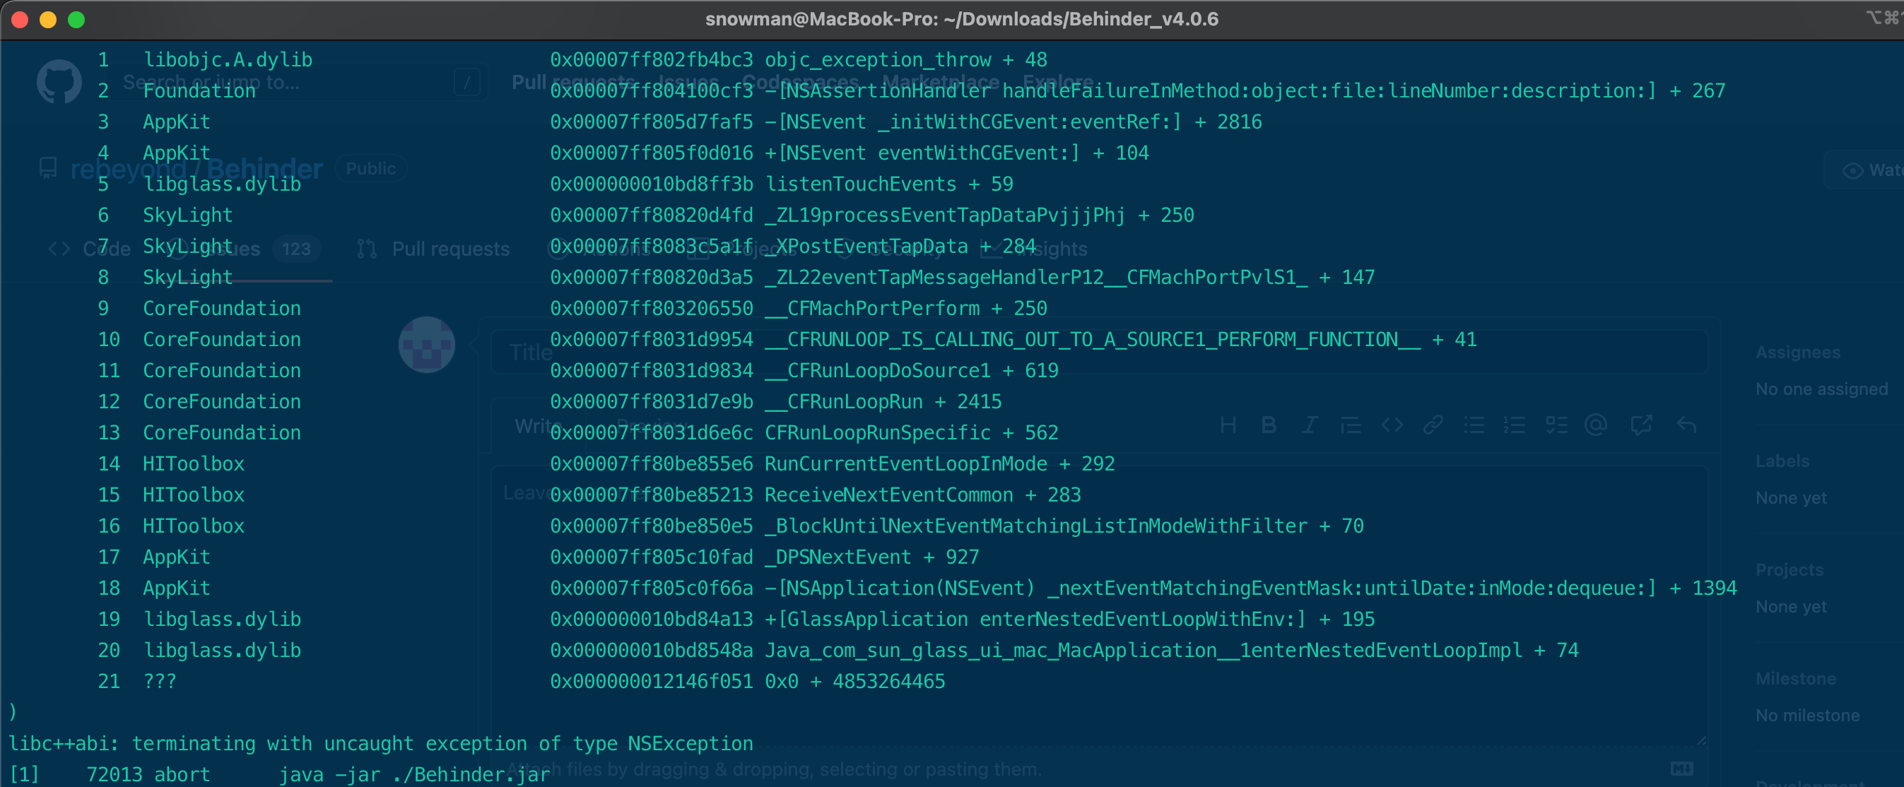This screenshot has width=1904, height=787.
Task: Open the Milestone selector
Action: tap(1796, 677)
